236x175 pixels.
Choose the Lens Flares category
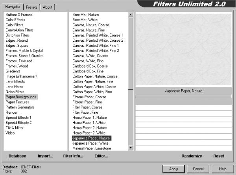tap(15, 87)
